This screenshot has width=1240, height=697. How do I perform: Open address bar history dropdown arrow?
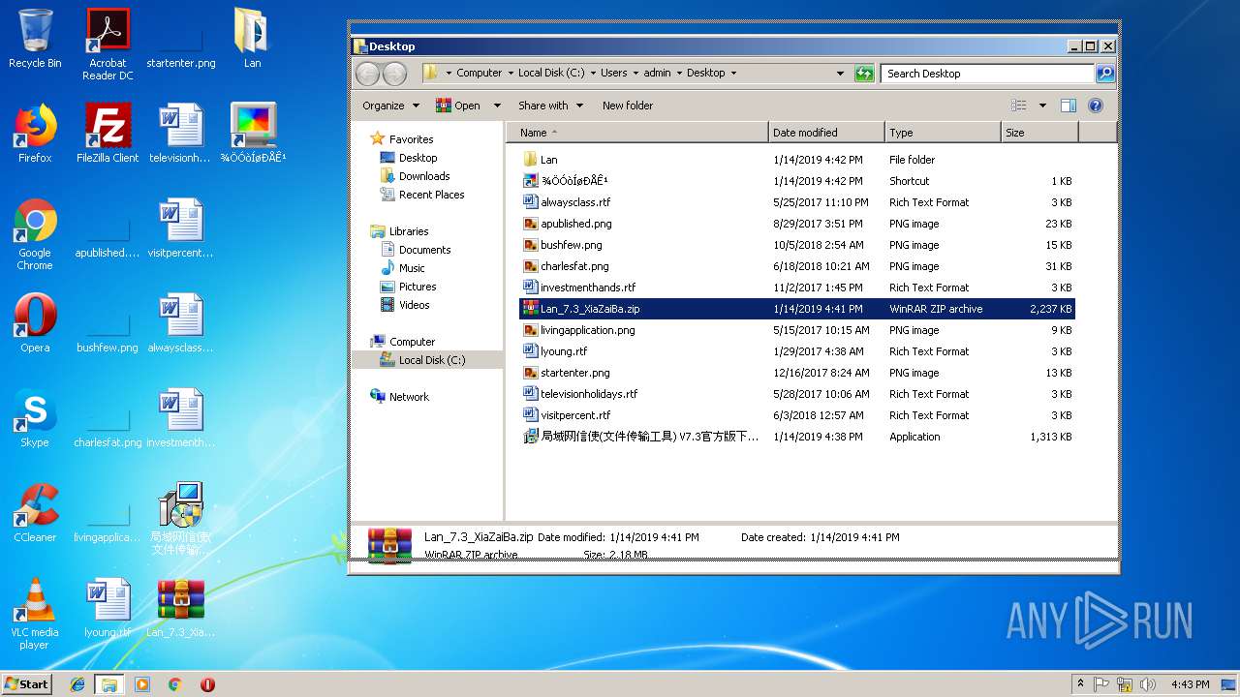(840, 74)
